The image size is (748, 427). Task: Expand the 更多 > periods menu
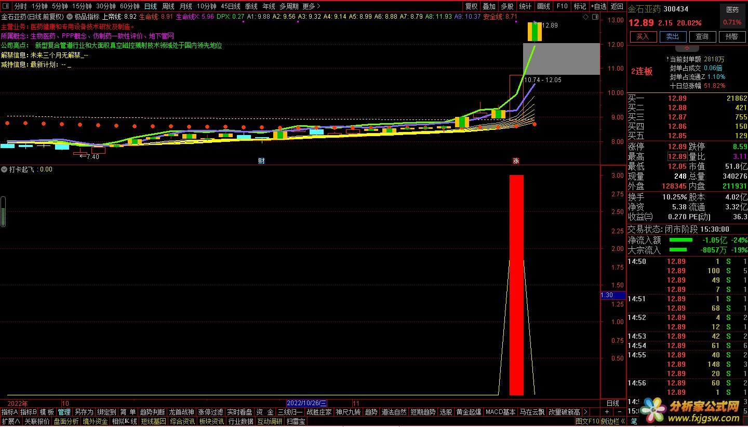tap(311, 6)
